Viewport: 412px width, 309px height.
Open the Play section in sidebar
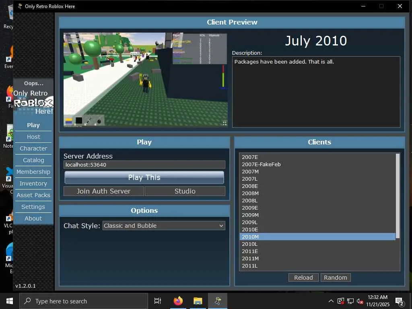pos(33,125)
